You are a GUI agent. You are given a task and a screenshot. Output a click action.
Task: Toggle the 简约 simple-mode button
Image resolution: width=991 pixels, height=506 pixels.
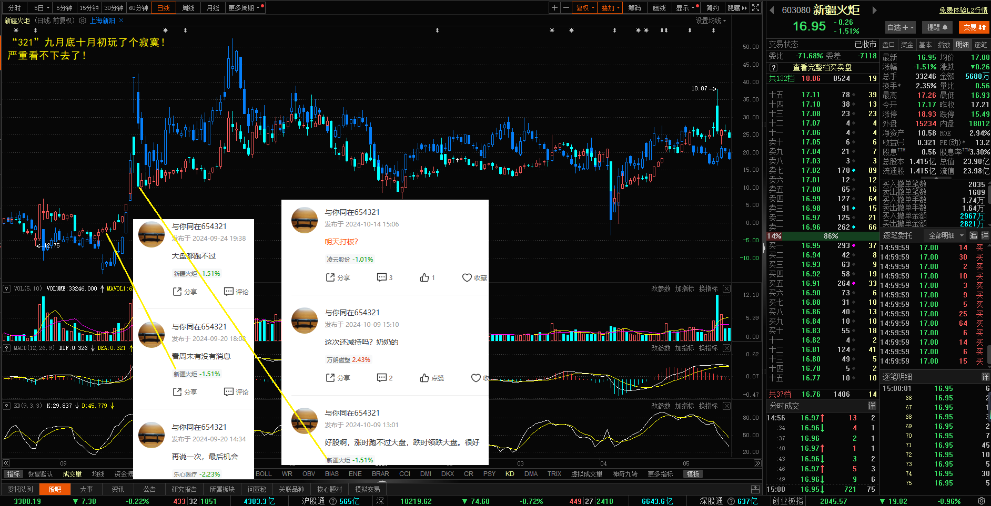tap(712, 8)
